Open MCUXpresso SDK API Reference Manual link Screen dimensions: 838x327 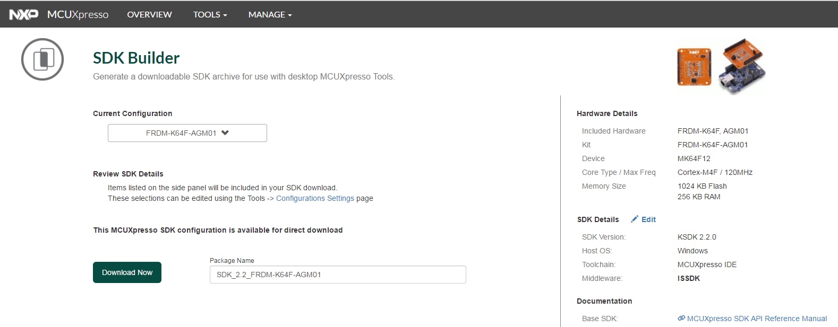[757, 319]
